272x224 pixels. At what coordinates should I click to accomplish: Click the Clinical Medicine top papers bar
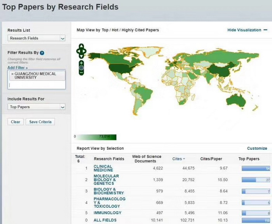[256, 168]
